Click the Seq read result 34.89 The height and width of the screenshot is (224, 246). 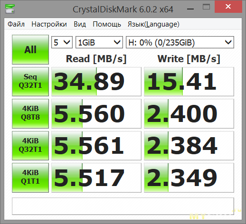(x=96, y=82)
